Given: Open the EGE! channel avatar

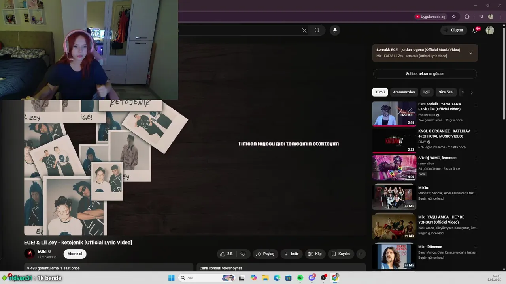Looking at the screenshot, I should (30, 254).
